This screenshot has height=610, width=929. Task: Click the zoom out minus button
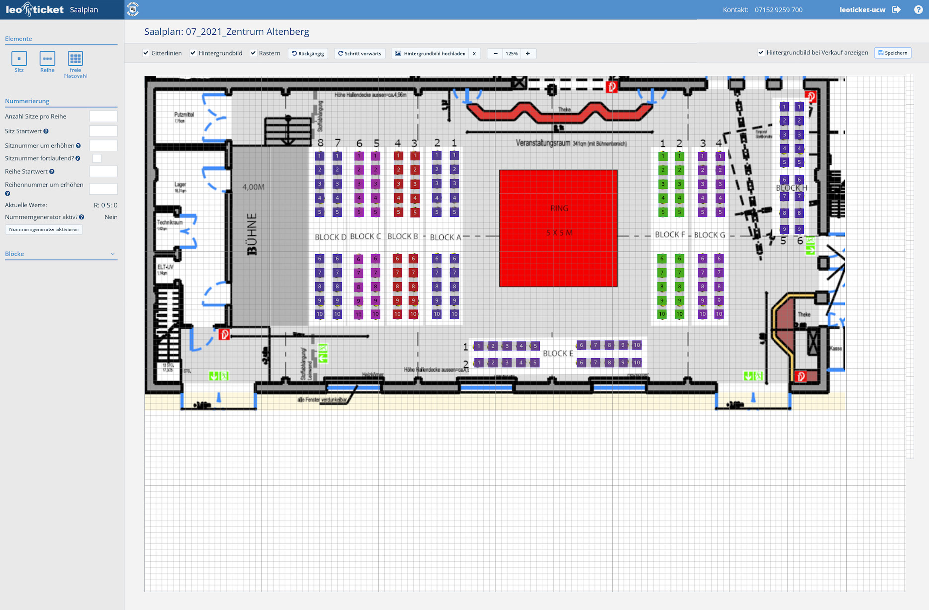(x=495, y=53)
